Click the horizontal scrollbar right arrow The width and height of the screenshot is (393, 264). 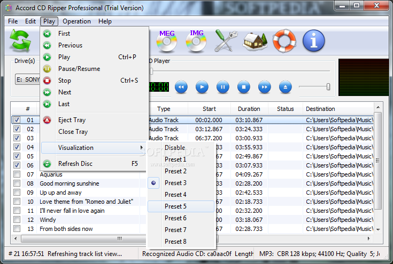click(x=369, y=238)
